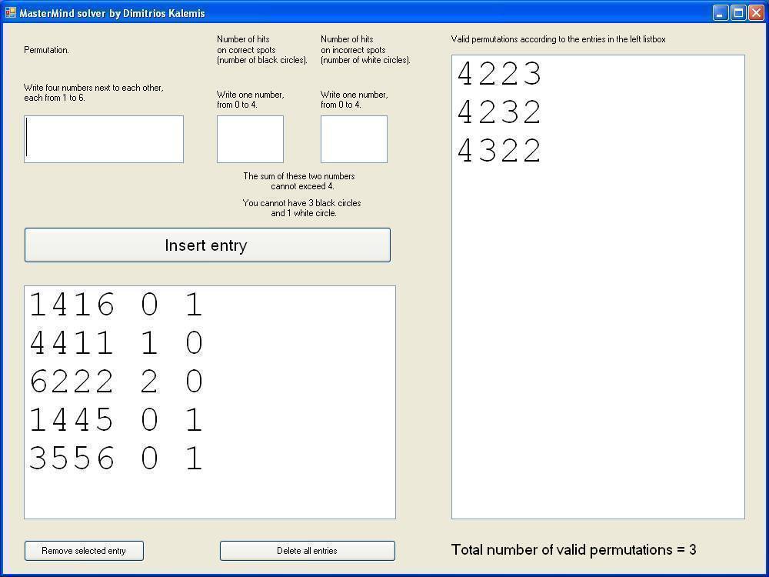Select valid permutation 4322
This screenshot has width=769, height=577.
point(598,151)
